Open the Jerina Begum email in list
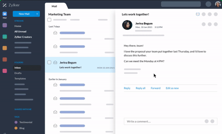 80,65
